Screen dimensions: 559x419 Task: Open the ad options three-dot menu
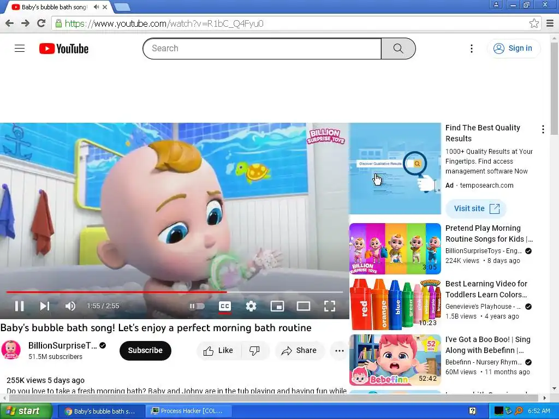click(543, 129)
